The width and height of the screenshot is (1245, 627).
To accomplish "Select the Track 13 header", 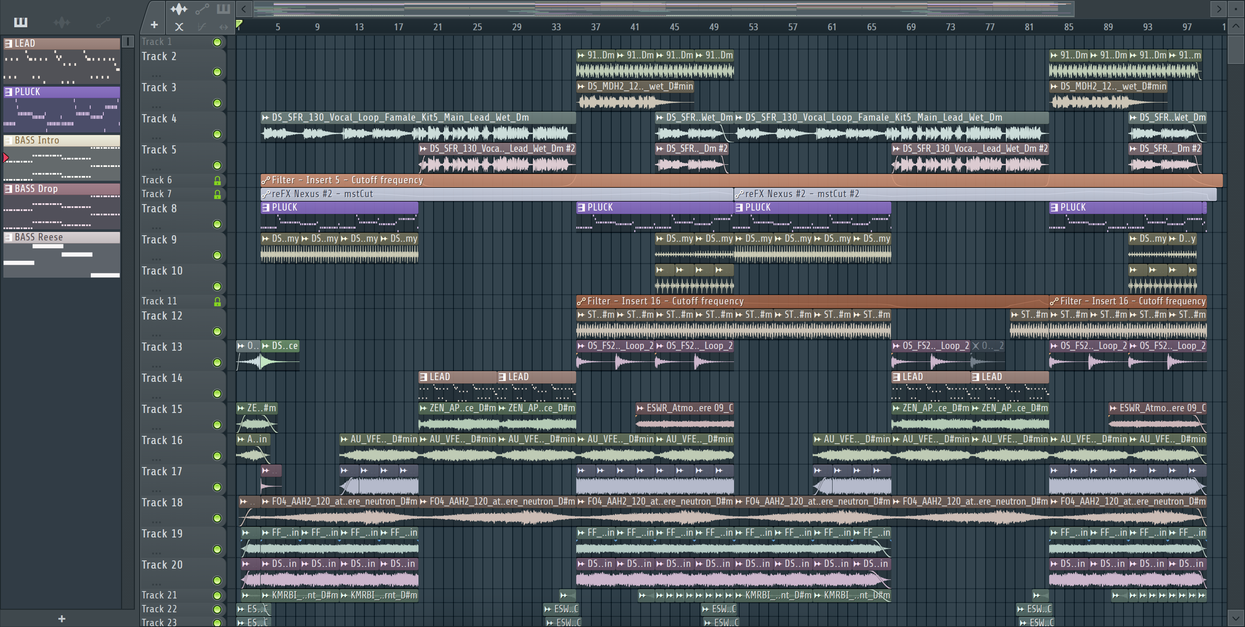I will pyautogui.click(x=183, y=355).
